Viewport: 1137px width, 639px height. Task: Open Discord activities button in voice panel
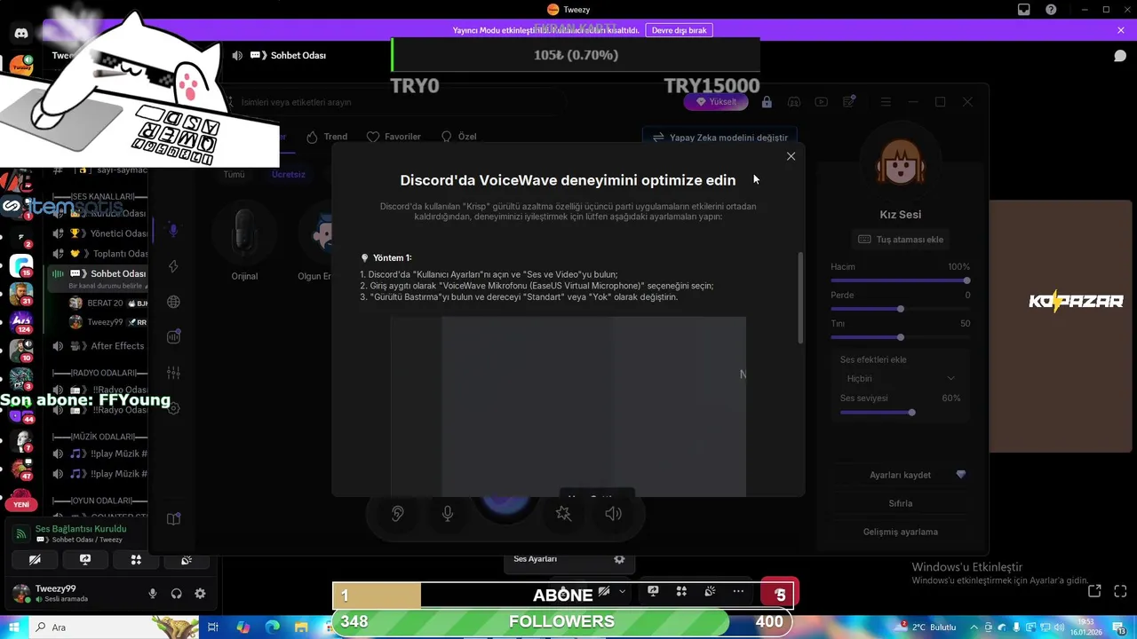coord(136,560)
